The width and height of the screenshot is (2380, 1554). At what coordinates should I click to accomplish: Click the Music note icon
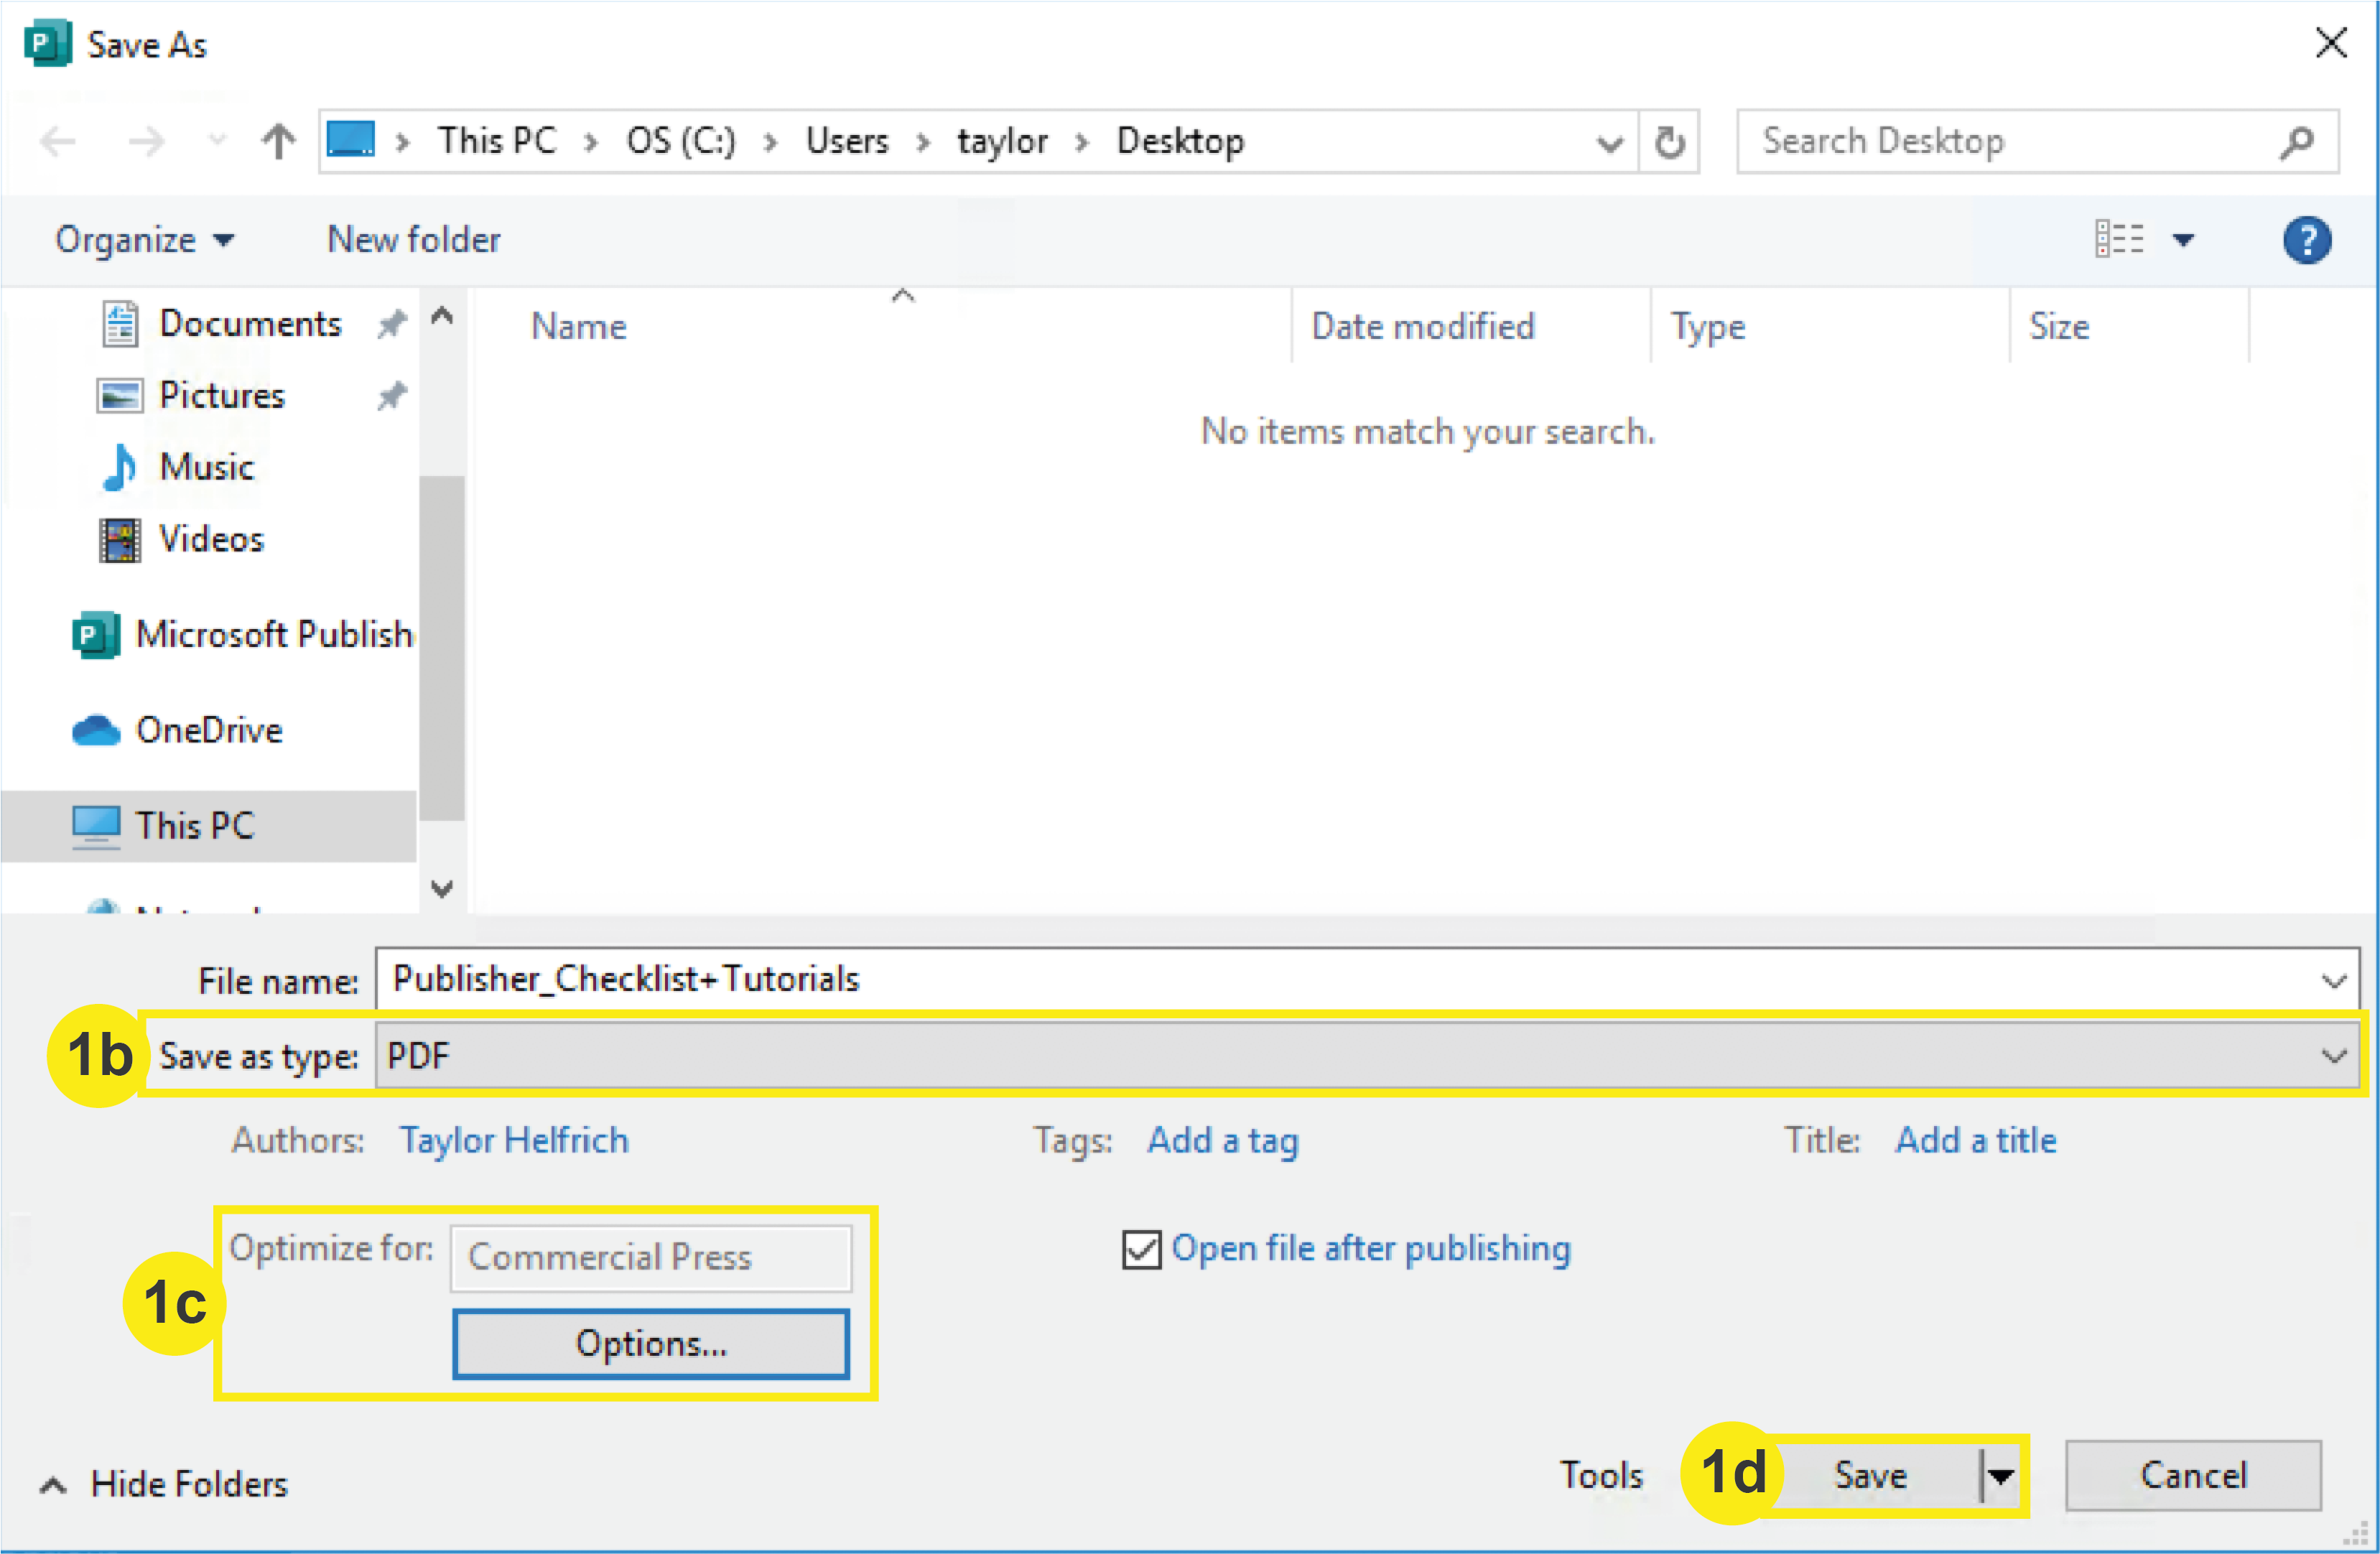click(119, 468)
